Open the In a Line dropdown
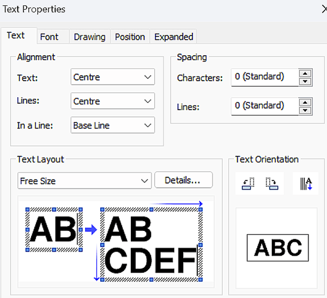 (113, 126)
